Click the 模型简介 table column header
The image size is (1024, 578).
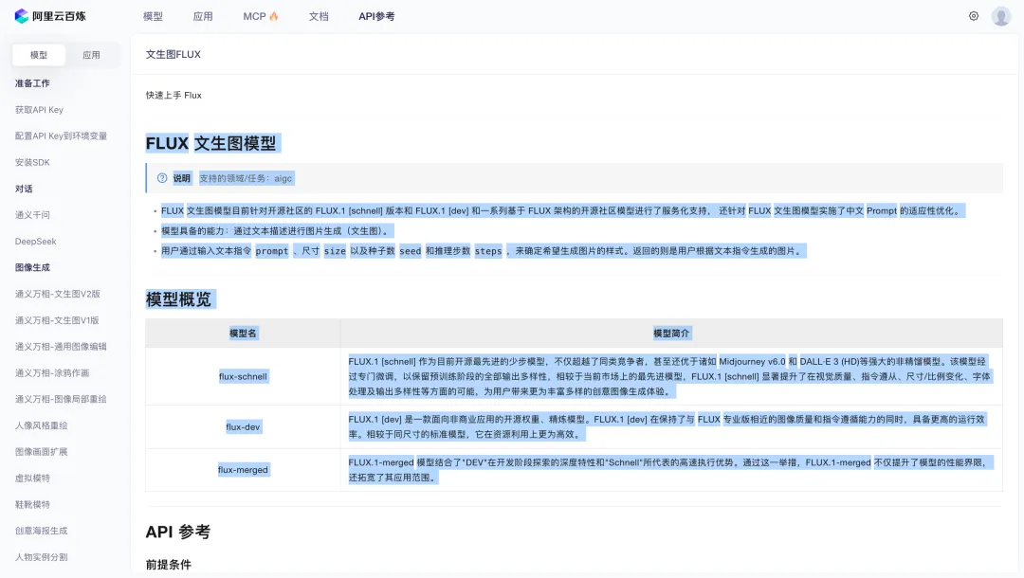point(671,334)
